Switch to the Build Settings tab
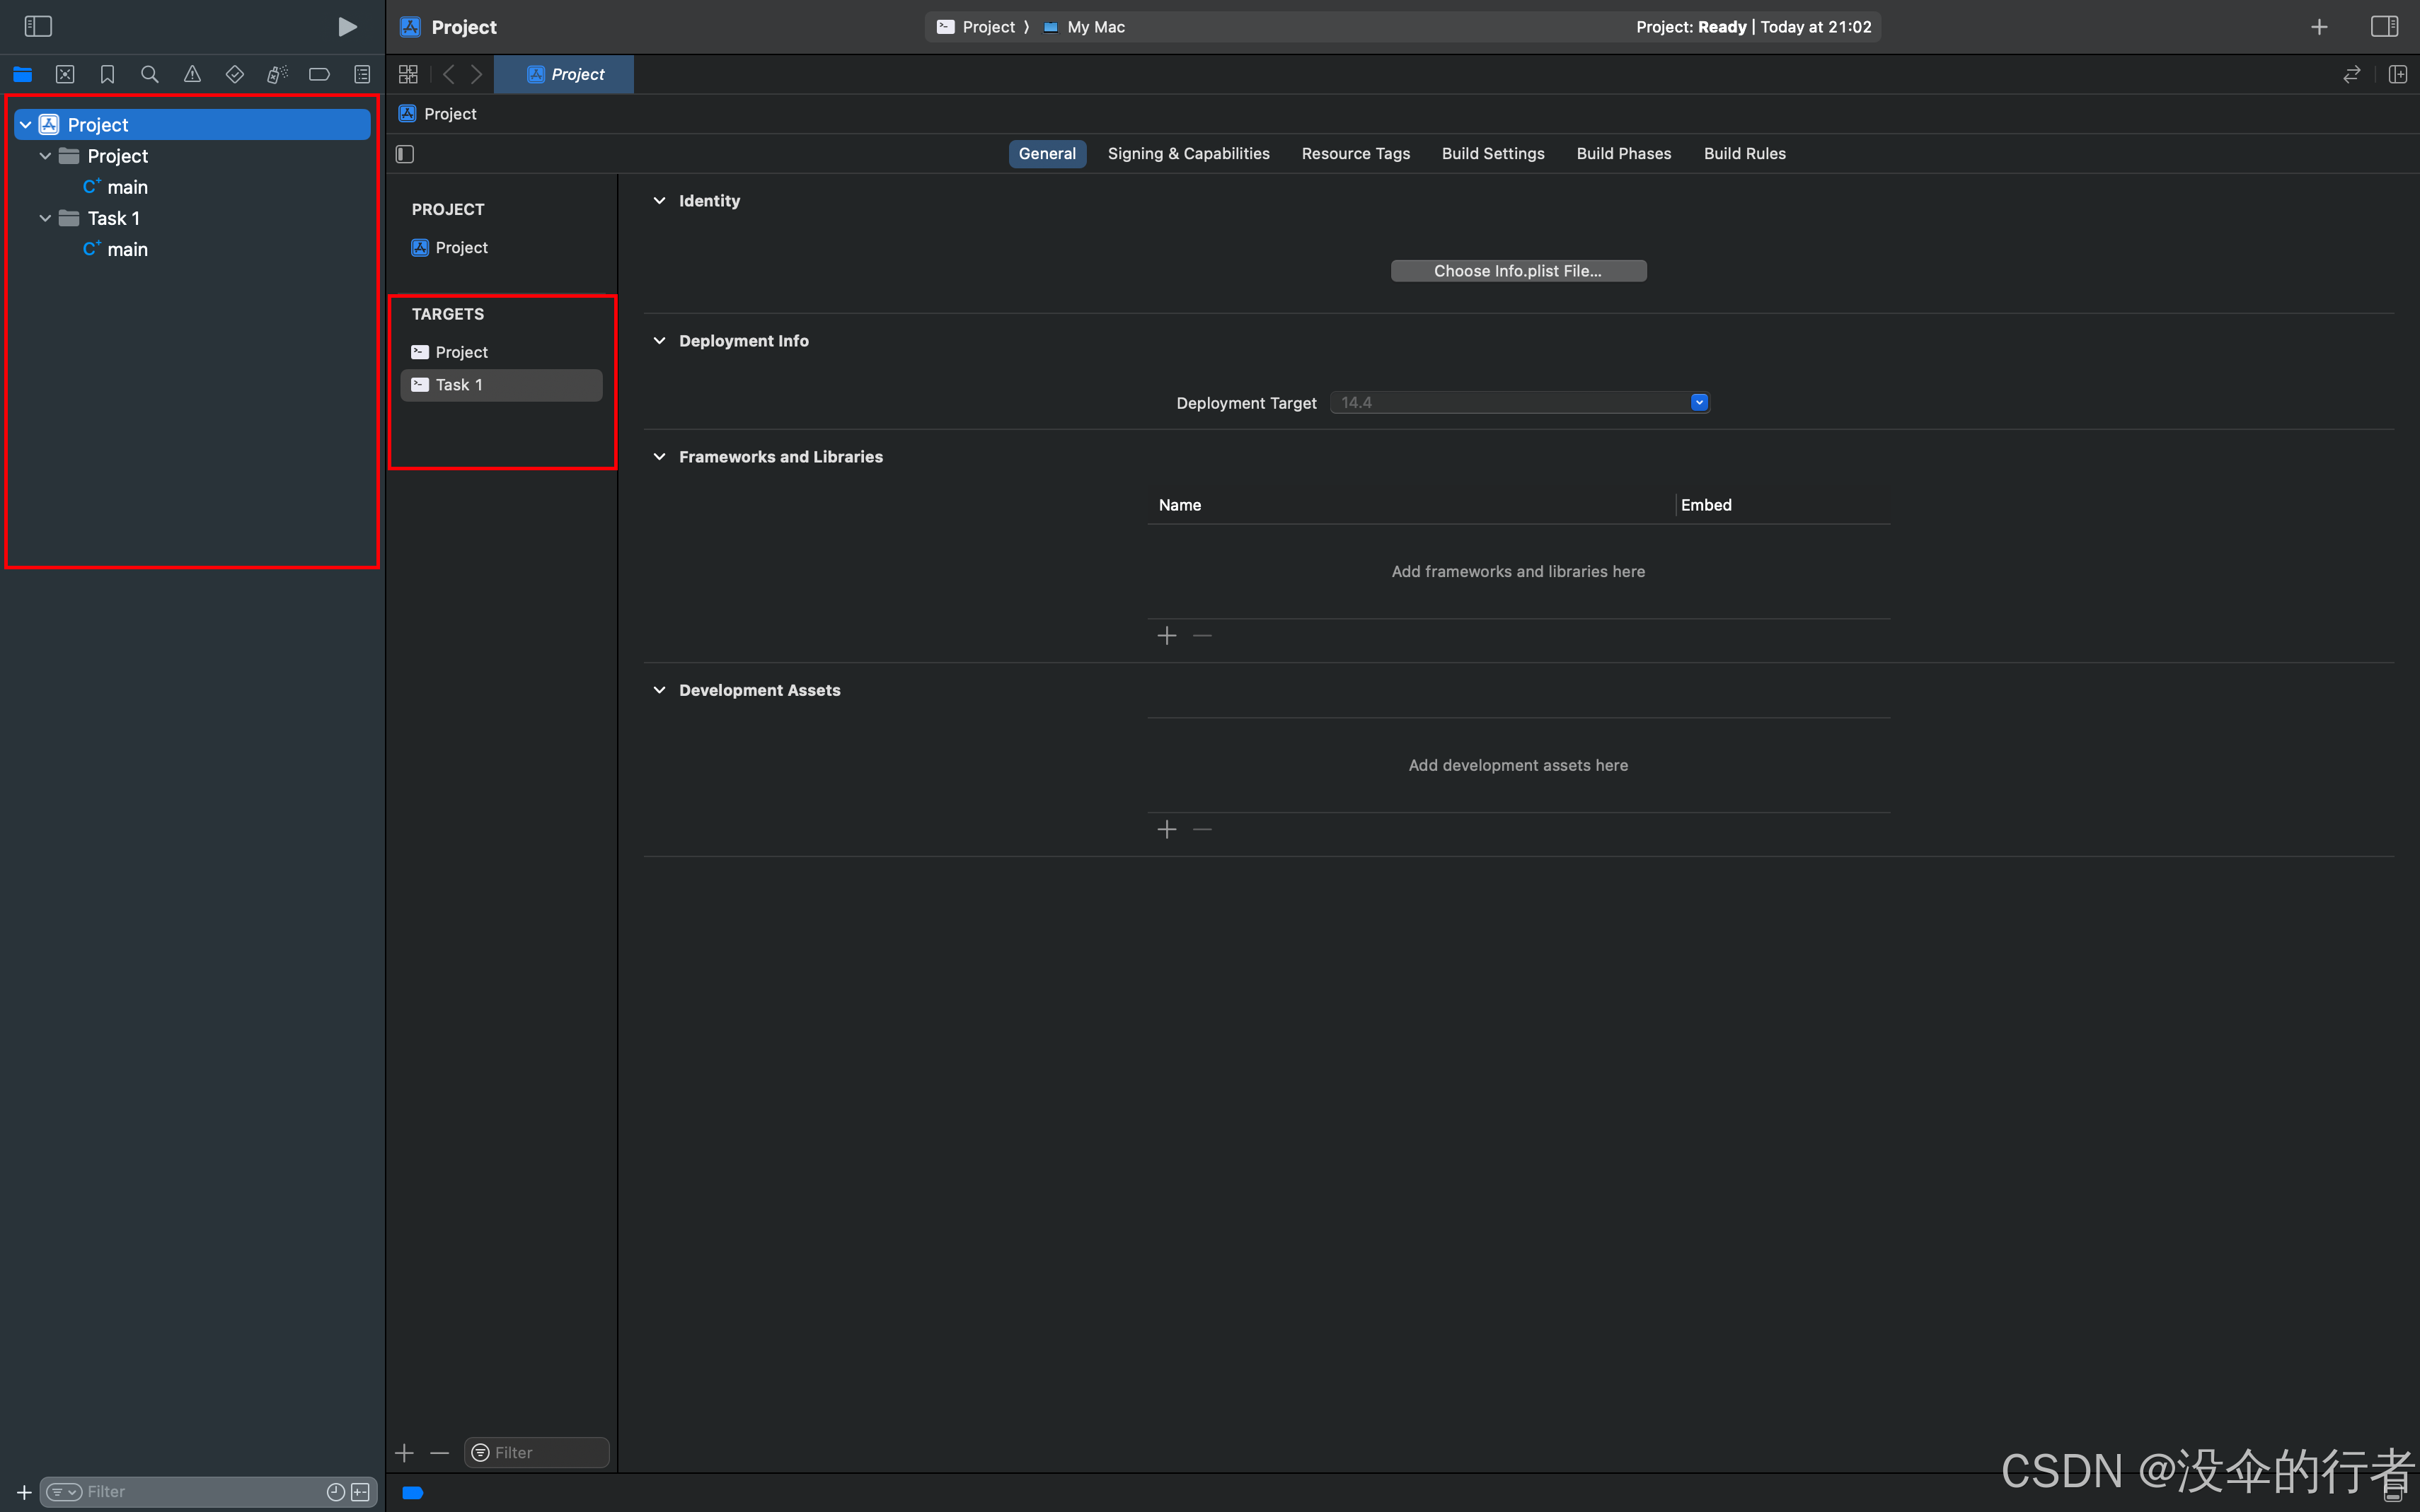Viewport: 2420px width, 1512px height. (1492, 153)
